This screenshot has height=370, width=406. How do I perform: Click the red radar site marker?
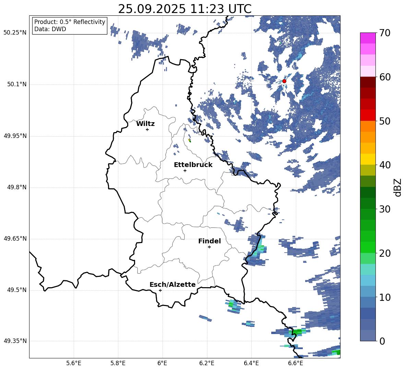tap(284, 81)
